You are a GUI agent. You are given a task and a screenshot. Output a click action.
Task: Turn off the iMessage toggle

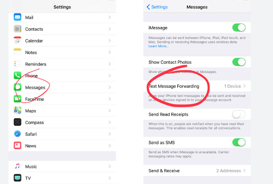pos(239,28)
